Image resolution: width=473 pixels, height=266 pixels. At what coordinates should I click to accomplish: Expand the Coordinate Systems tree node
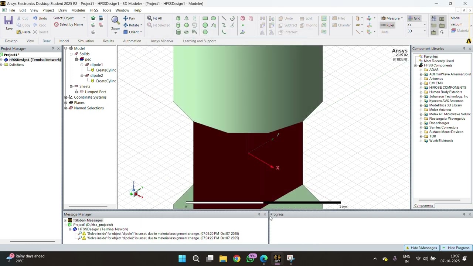[x=66, y=97]
